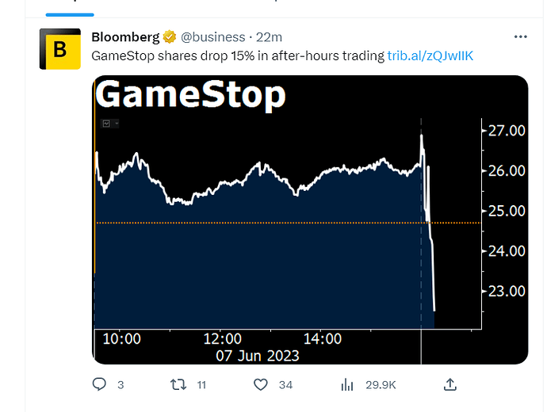Click the reply count 3
The width and height of the screenshot is (547, 412).
click(x=120, y=385)
